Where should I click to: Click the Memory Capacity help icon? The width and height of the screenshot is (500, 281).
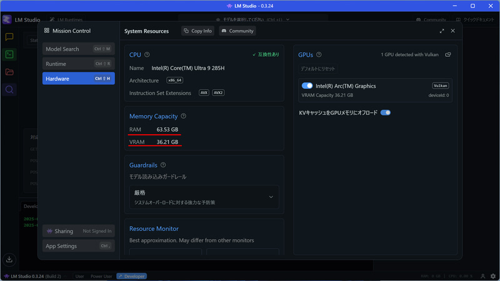pyautogui.click(x=183, y=116)
